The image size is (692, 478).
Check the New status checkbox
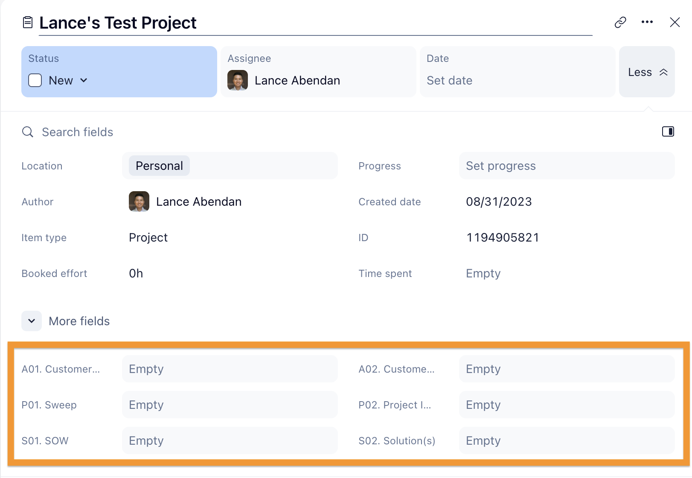(x=35, y=80)
